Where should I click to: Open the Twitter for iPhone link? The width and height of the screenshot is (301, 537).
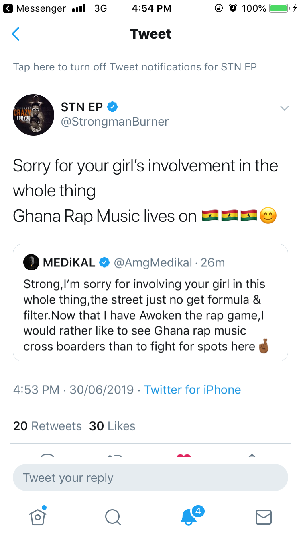tap(193, 390)
